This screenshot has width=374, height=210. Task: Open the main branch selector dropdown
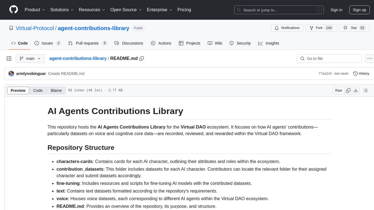coord(30,59)
